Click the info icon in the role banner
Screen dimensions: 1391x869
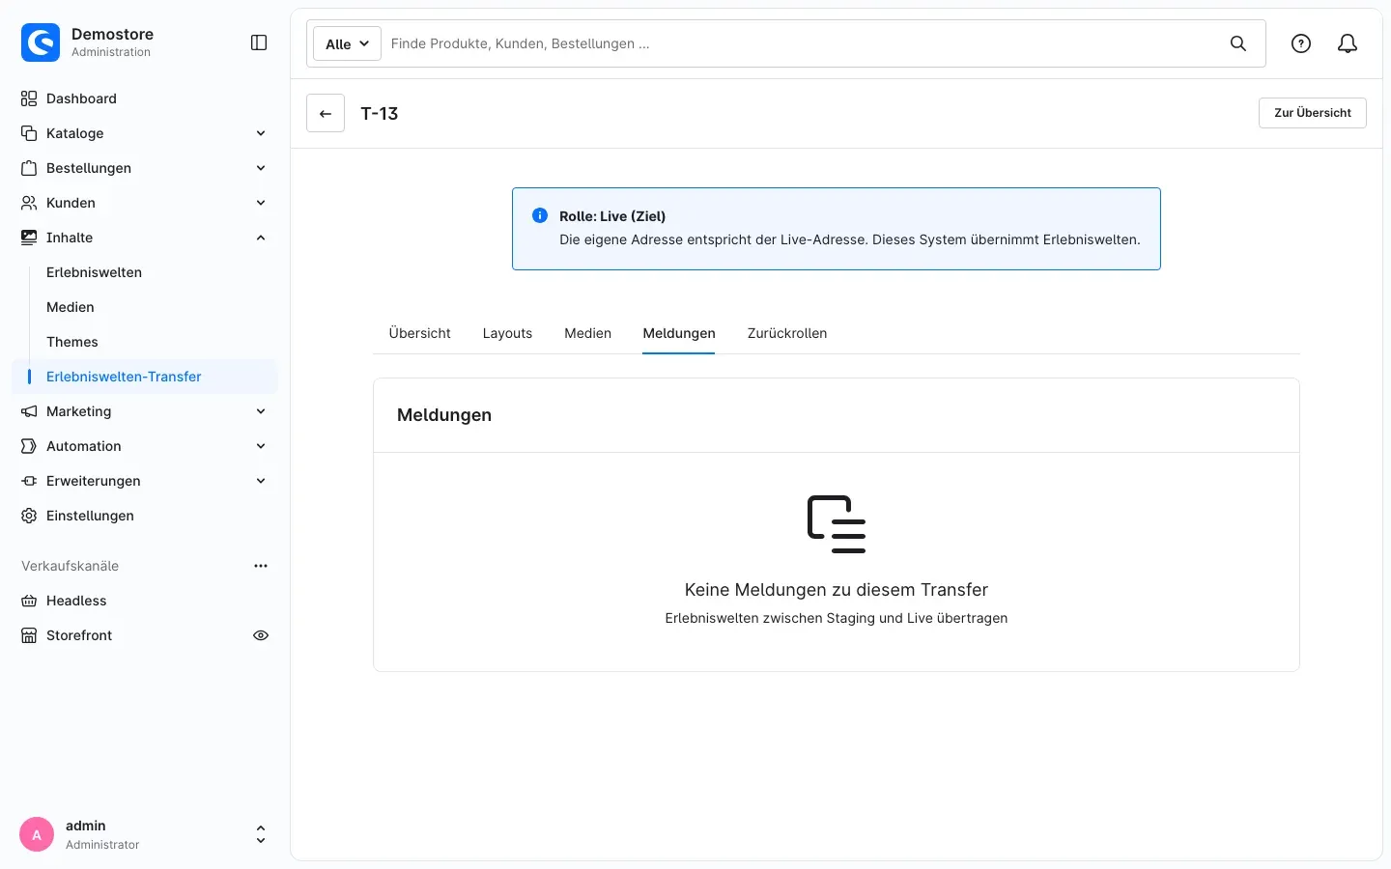540,215
